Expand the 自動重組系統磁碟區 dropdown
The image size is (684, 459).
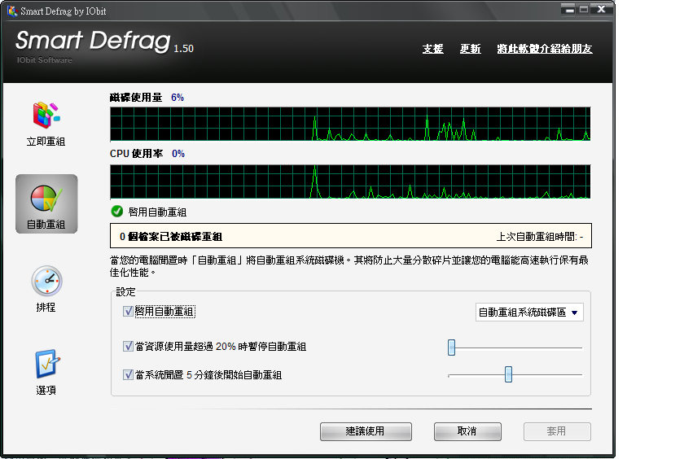[529, 312]
